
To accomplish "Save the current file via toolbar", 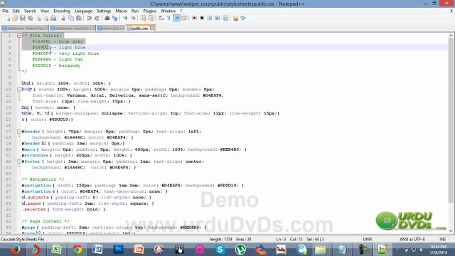I will pyautogui.click(x=22, y=18).
